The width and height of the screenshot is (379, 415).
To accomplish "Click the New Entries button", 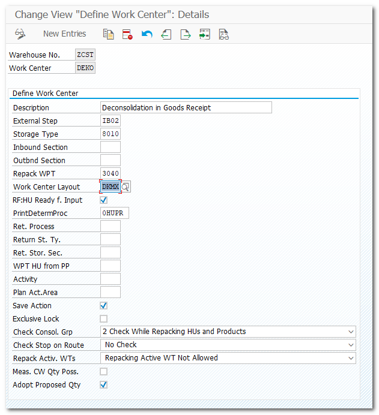I will click(64, 34).
